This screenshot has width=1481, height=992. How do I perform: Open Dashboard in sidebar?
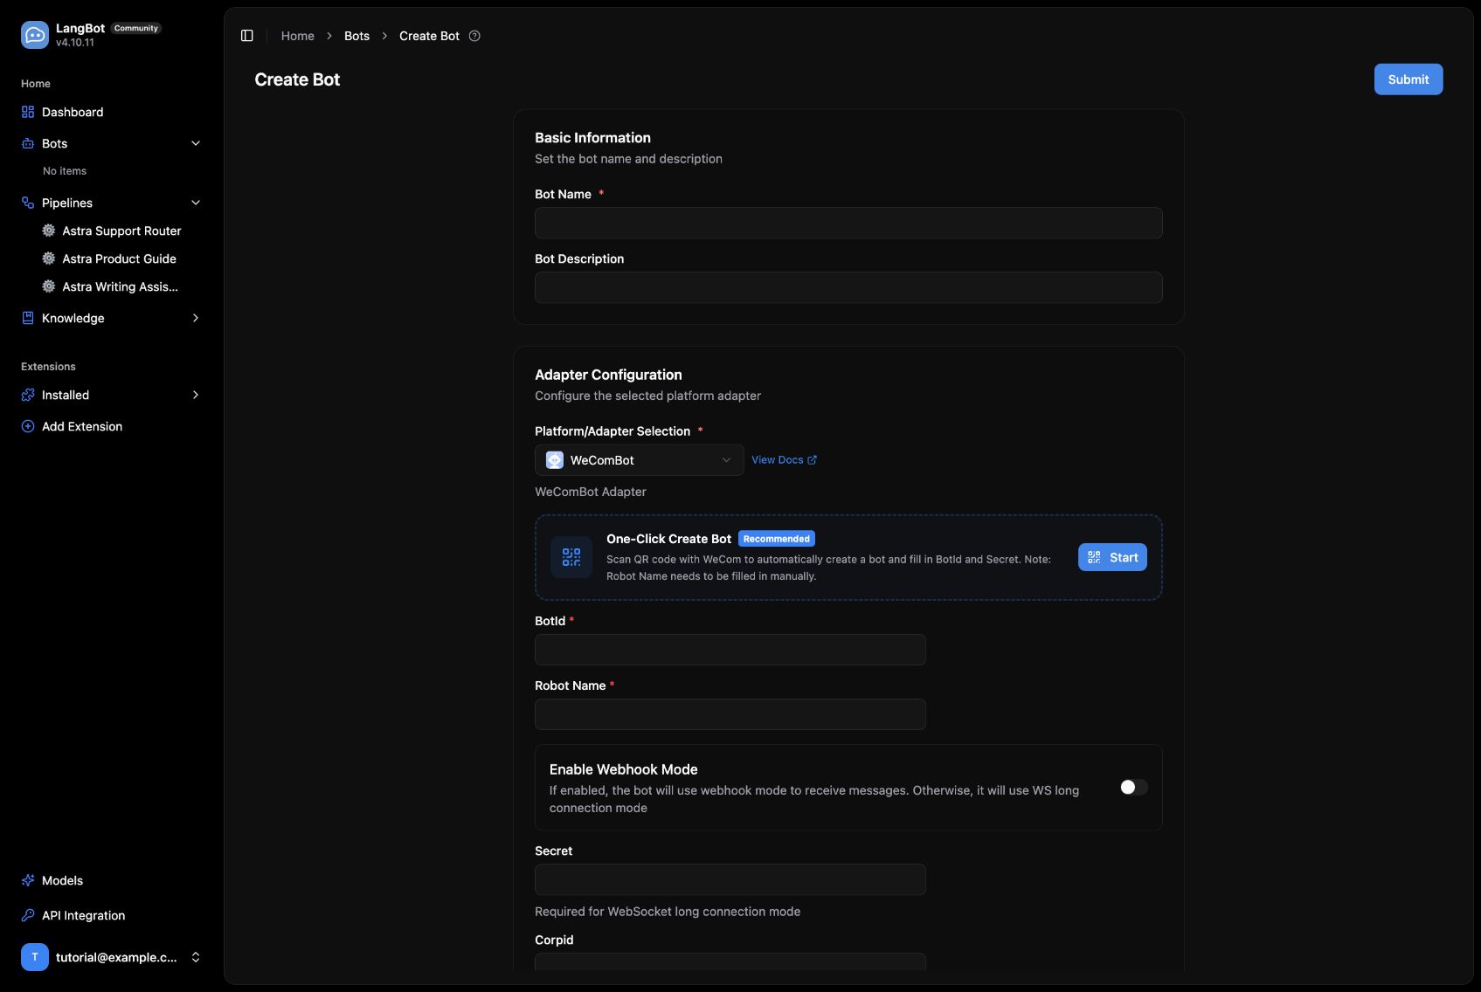coord(112,112)
